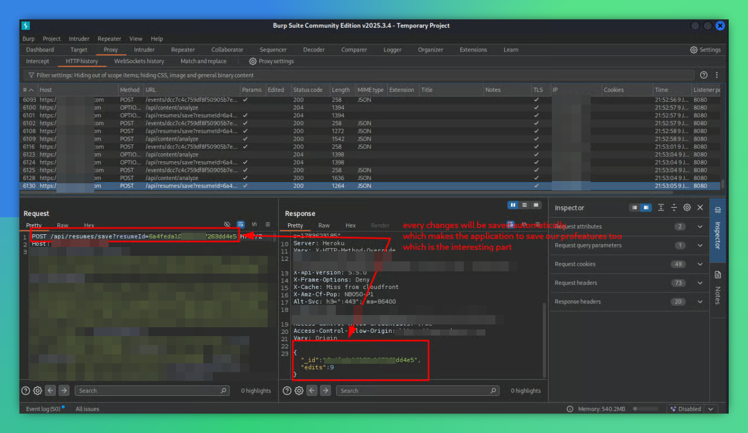The height and width of the screenshot is (433, 748).
Task: Collapse all Inspector sections icon
Action: 674,208
